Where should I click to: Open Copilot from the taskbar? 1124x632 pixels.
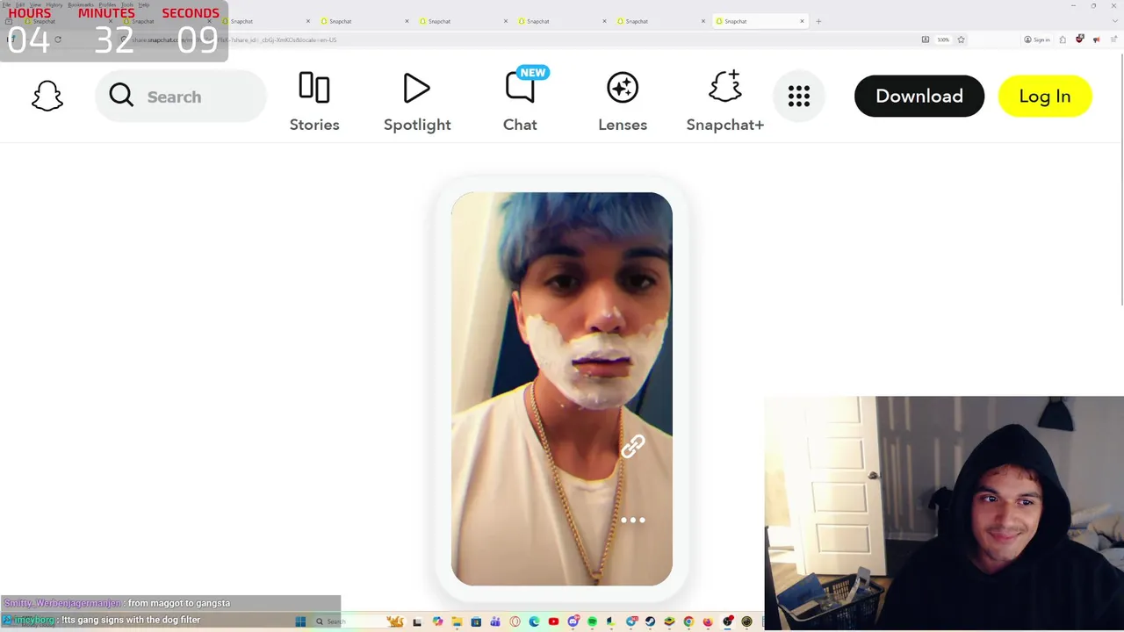437,621
